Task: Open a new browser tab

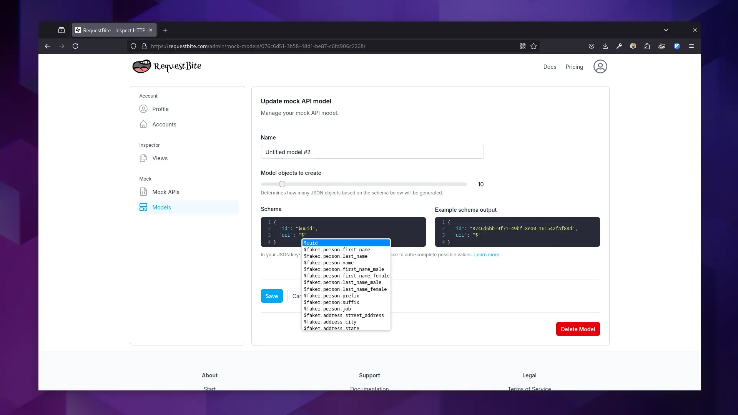Action: click(165, 30)
